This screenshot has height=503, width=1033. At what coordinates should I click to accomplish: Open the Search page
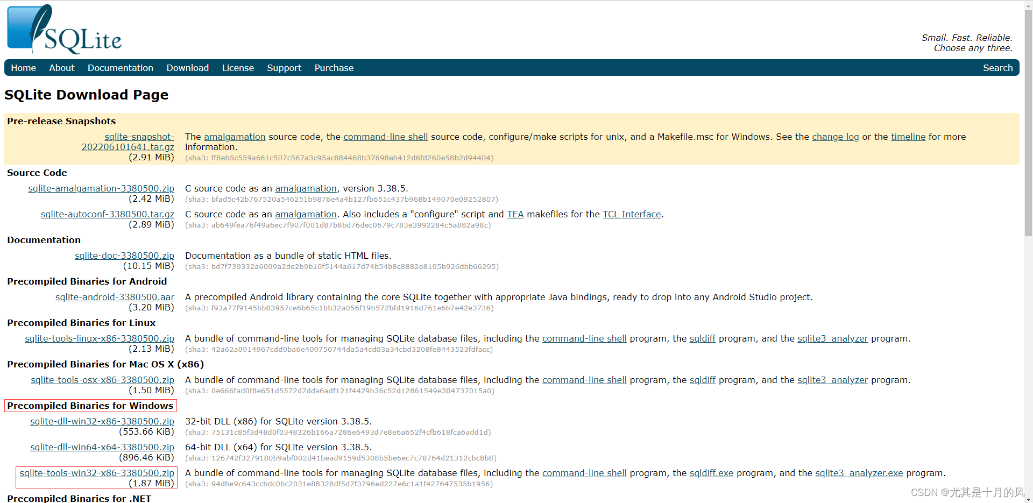pyautogui.click(x=998, y=67)
